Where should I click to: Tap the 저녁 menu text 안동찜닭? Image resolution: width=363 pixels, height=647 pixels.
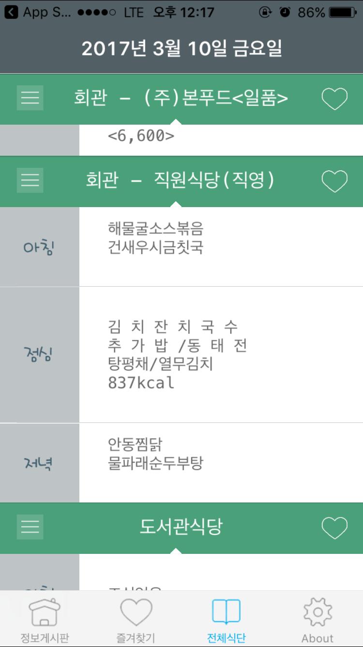pos(136,444)
